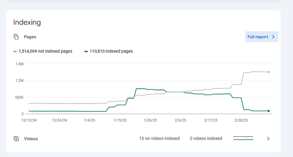
Task: Open the Full report button
Action: pos(262,37)
